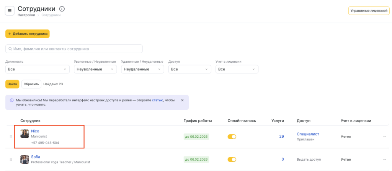Image resolution: width=392 pixels, height=171 pixels.
Task: Toggle online booking for Sofía
Action: coord(232,159)
